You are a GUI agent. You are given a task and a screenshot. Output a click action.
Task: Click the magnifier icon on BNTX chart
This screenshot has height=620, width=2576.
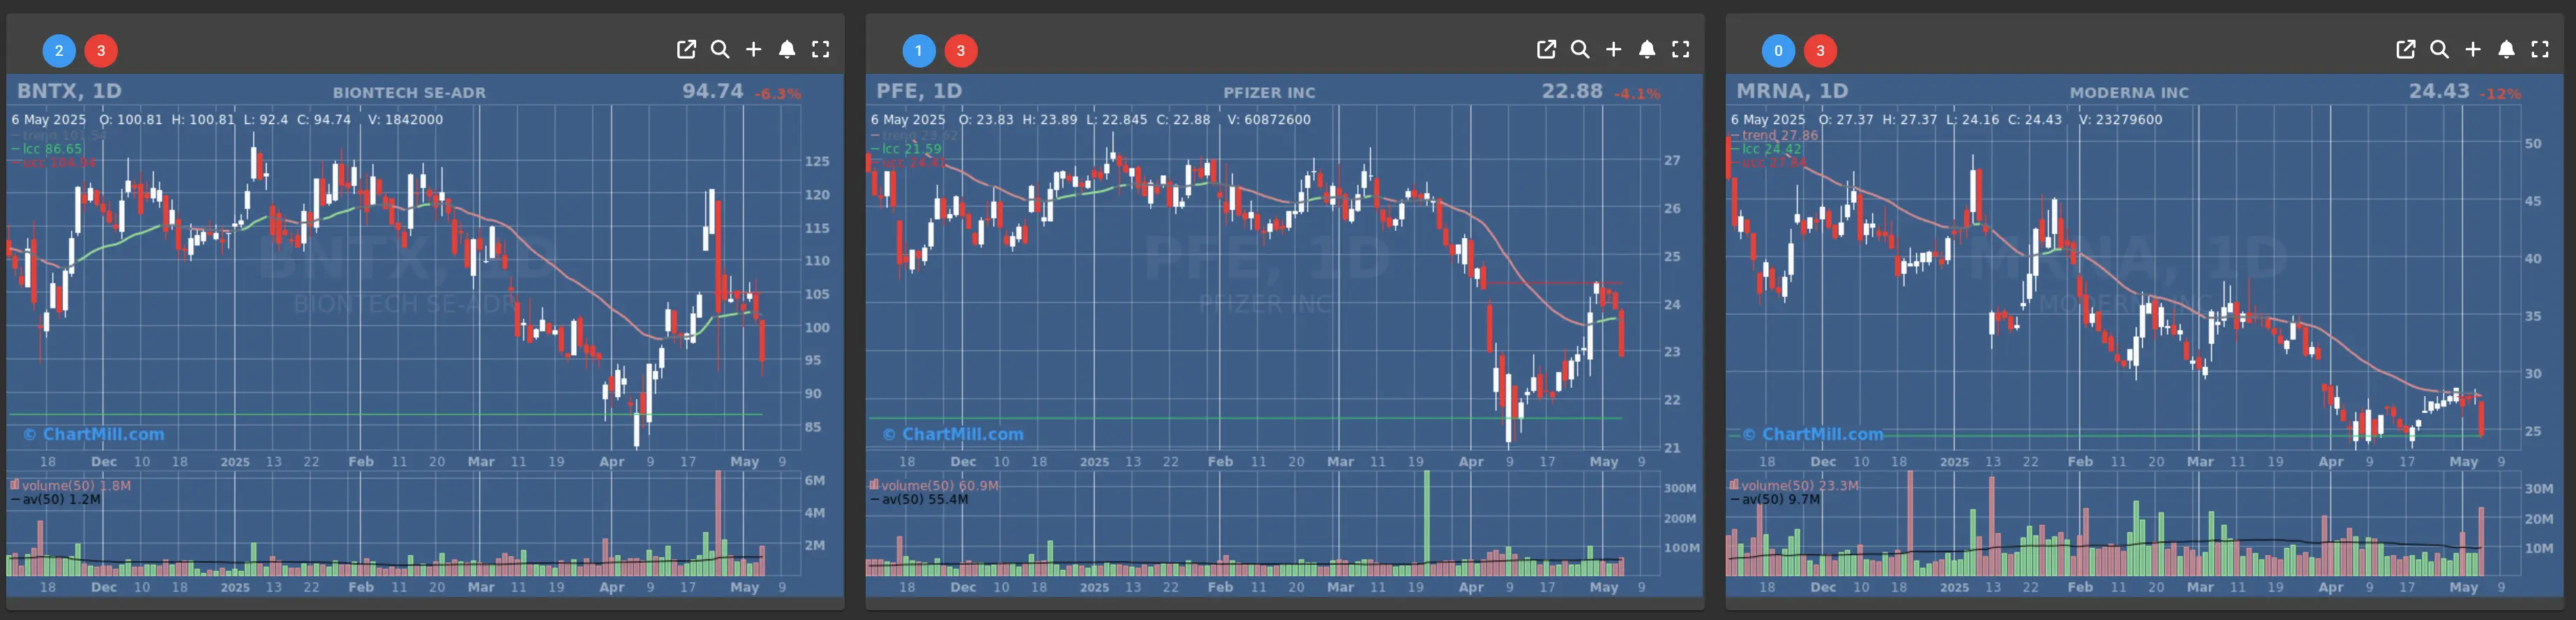pyautogui.click(x=720, y=49)
